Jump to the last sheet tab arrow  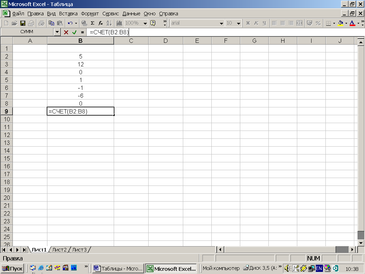point(24,250)
